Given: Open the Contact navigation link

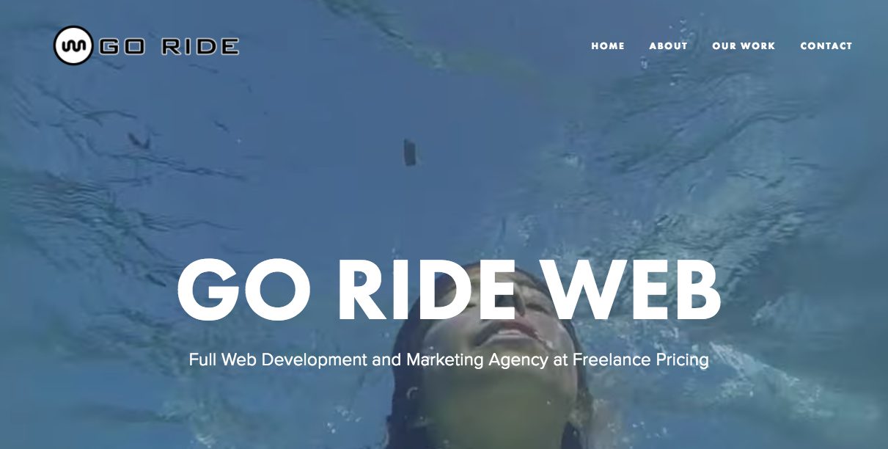Looking at the screenshot, I should [826, 45].
